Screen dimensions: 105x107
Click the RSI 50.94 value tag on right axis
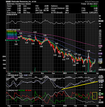coord(101,21)
